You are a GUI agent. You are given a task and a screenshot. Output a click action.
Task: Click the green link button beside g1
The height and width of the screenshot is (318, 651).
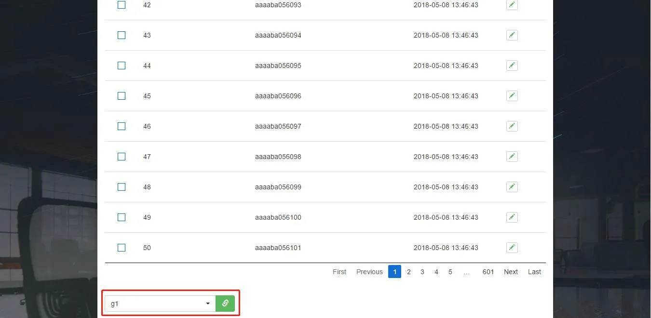225,303
